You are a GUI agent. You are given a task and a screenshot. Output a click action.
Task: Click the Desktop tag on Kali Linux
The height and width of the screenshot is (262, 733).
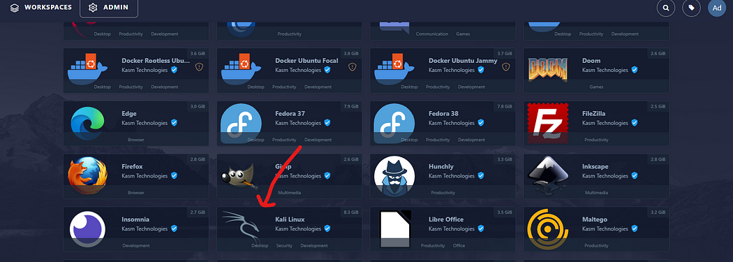click(x=260, y=246)
